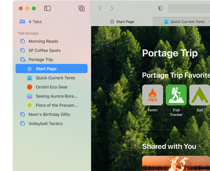
Task: Click the new tab group icon
Action: point(82,8)
